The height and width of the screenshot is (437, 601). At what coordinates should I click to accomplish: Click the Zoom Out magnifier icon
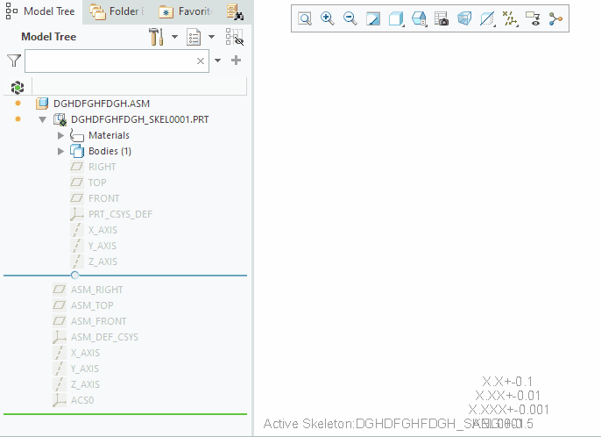coord(350,18)
